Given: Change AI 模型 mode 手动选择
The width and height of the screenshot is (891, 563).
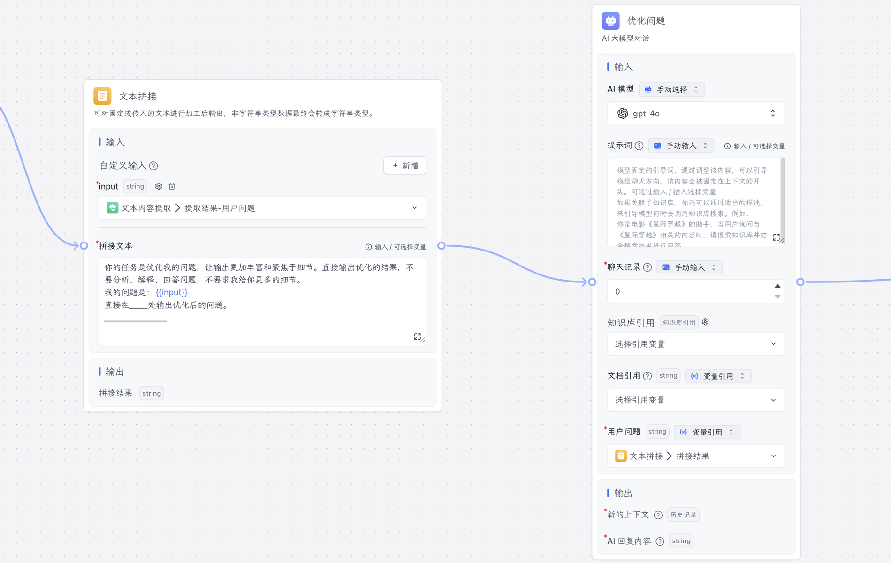Looking at the screenshot, I should tap(672, 89).
